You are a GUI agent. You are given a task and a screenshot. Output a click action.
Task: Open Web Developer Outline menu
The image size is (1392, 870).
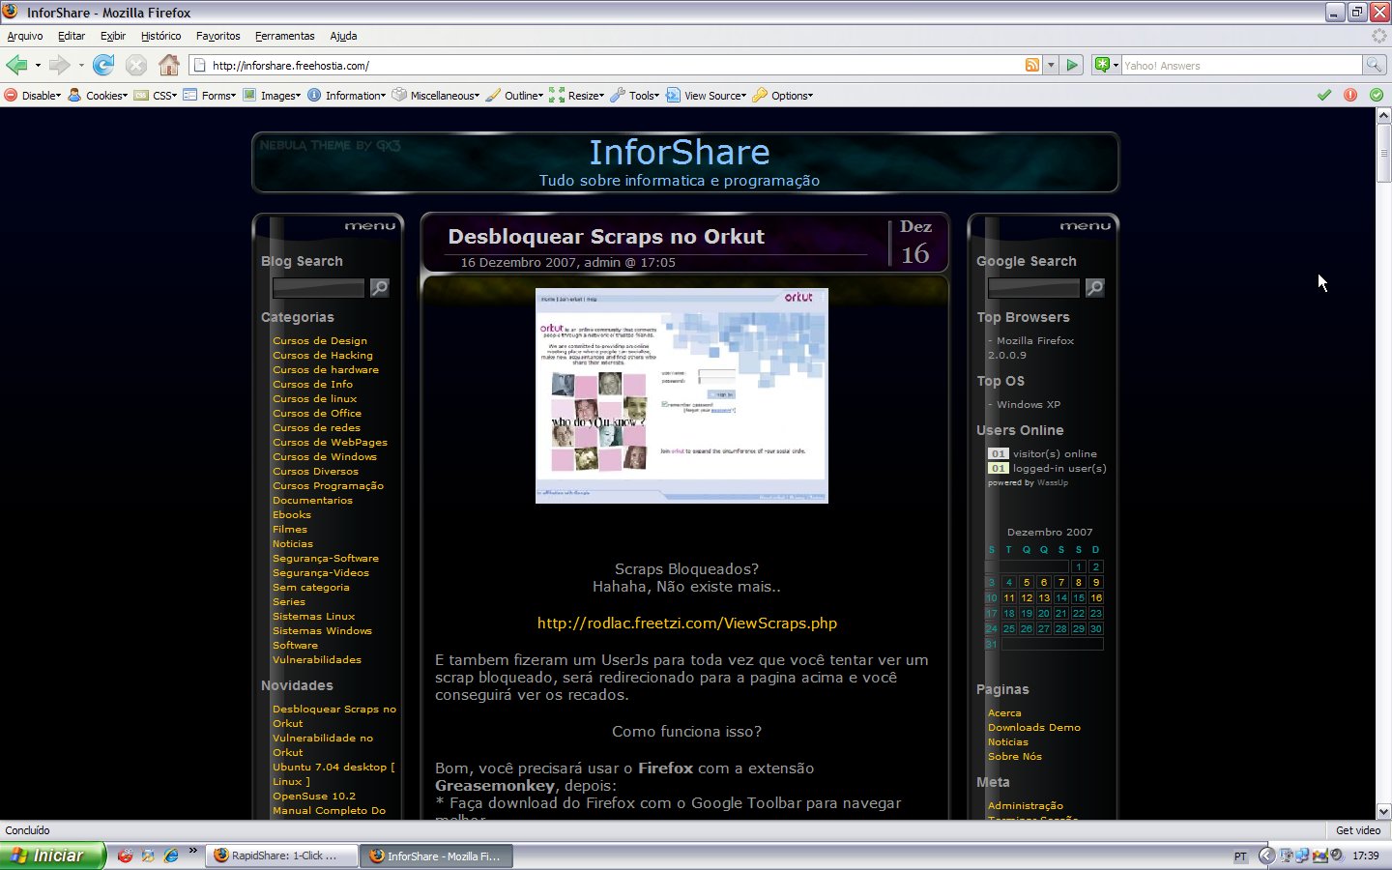point(515,96)
